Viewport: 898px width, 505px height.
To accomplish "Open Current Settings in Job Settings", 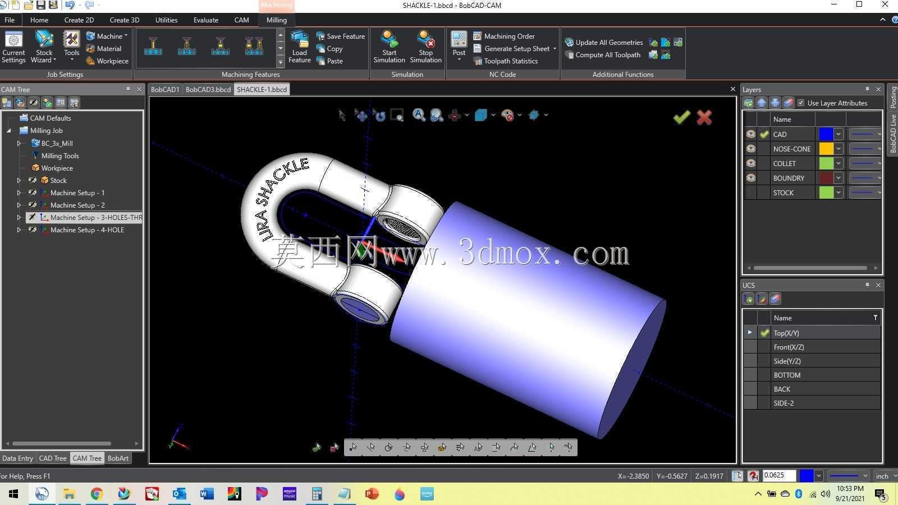I will pyautogui.click(x=13, y=47).
